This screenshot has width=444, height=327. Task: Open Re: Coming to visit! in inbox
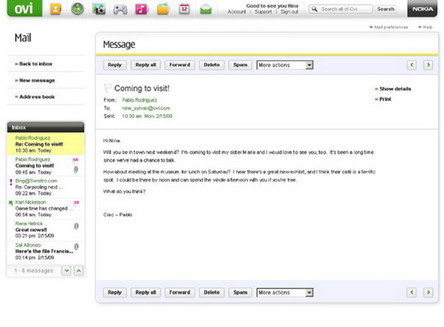click(45, 144)
